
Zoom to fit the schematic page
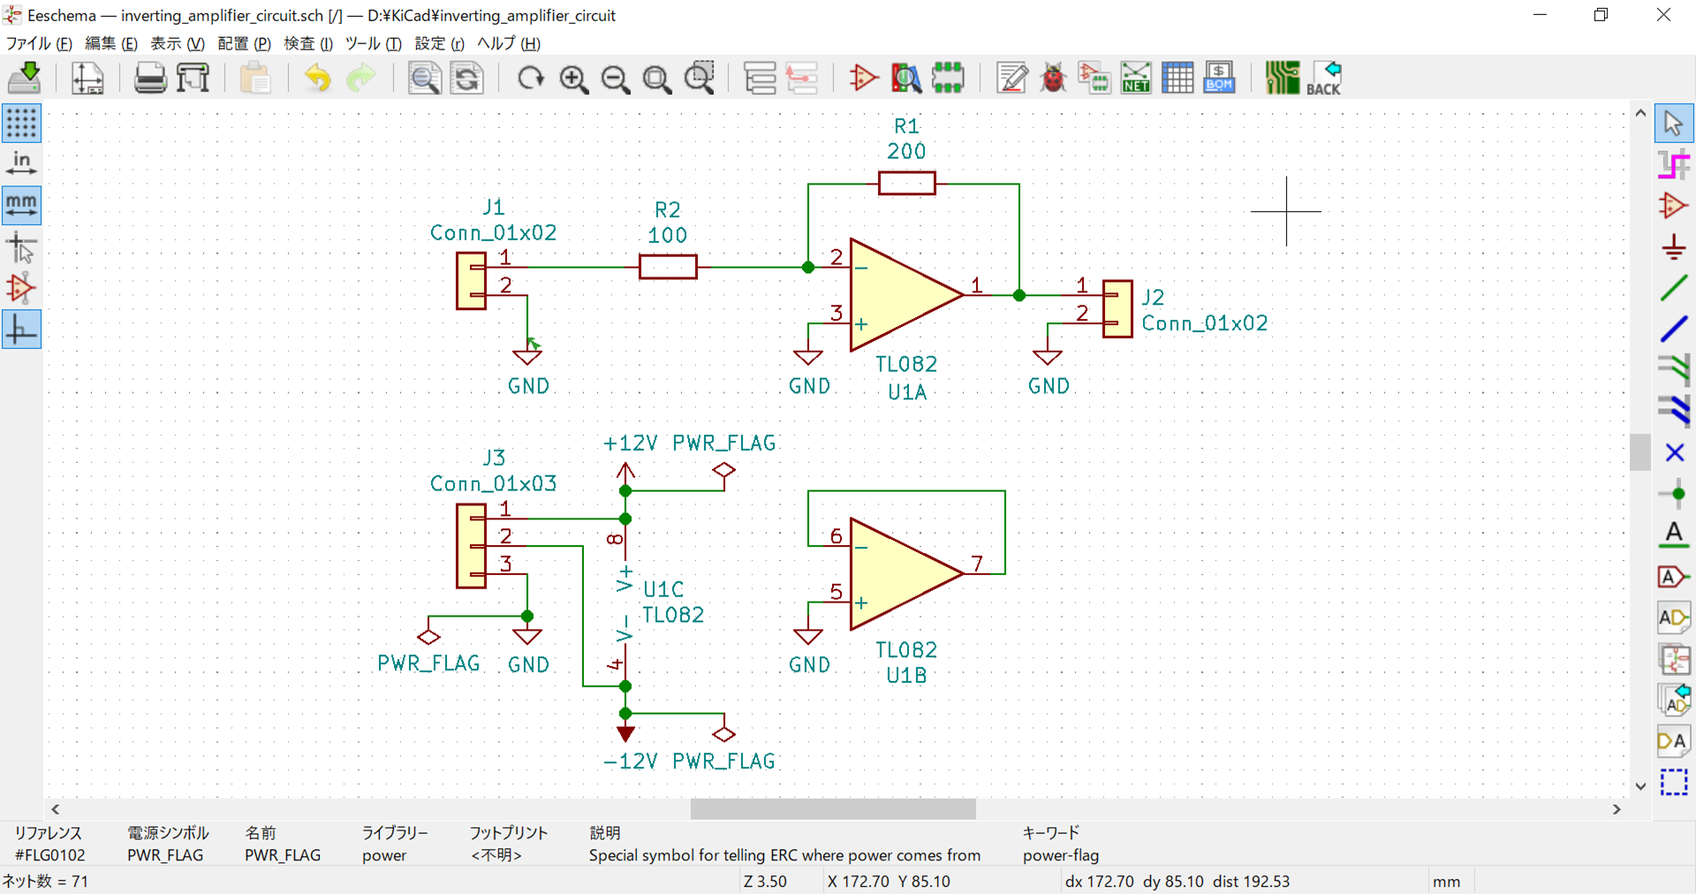(657, 78)
